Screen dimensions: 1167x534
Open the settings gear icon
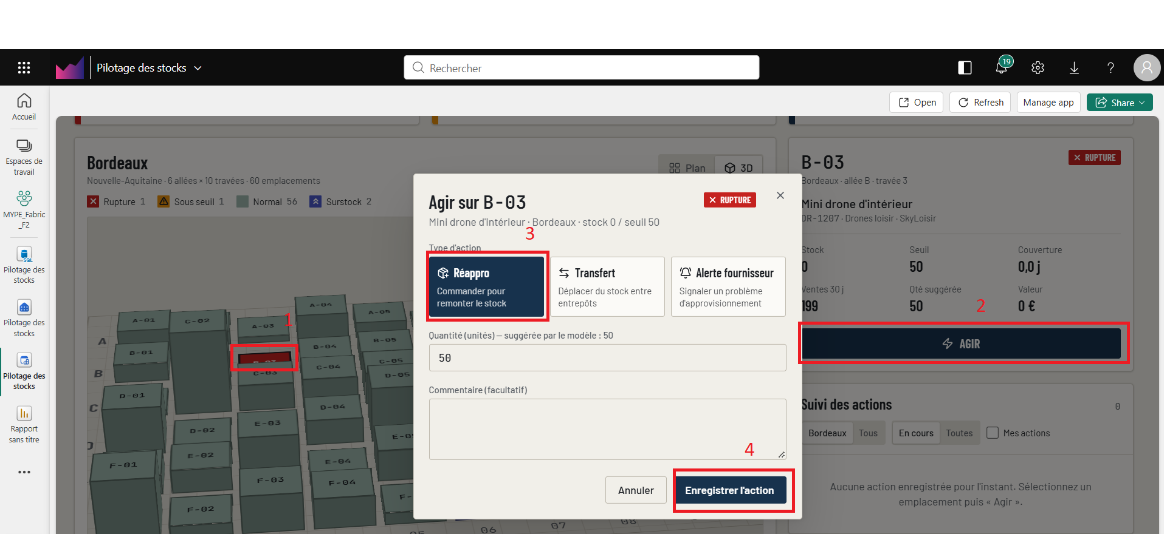[x=1038, y=67]
